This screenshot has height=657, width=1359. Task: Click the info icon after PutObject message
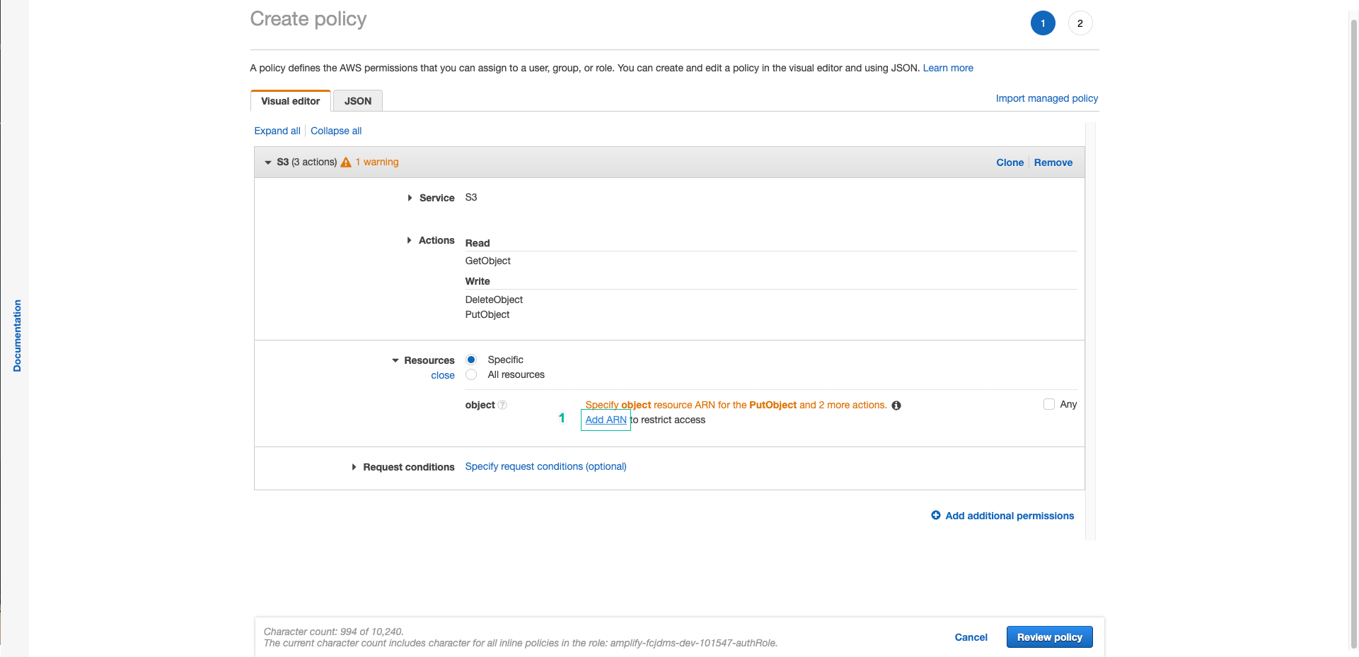pyautogui.click(x=896, y=406)
